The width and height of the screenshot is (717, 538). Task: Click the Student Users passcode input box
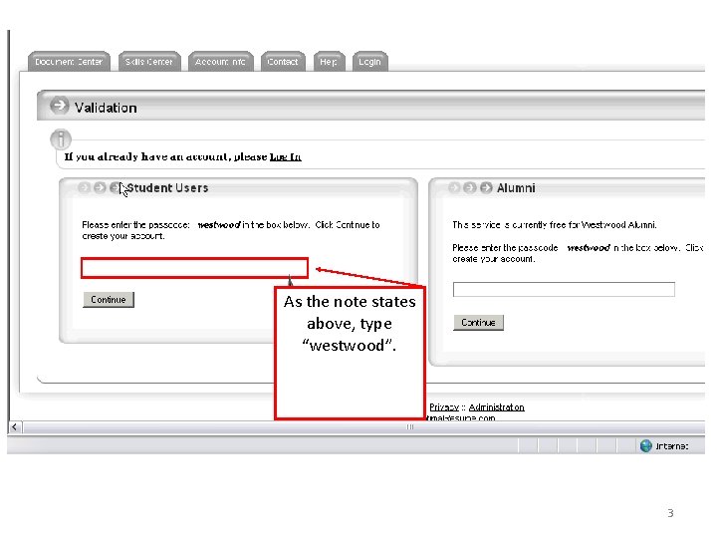195,268
